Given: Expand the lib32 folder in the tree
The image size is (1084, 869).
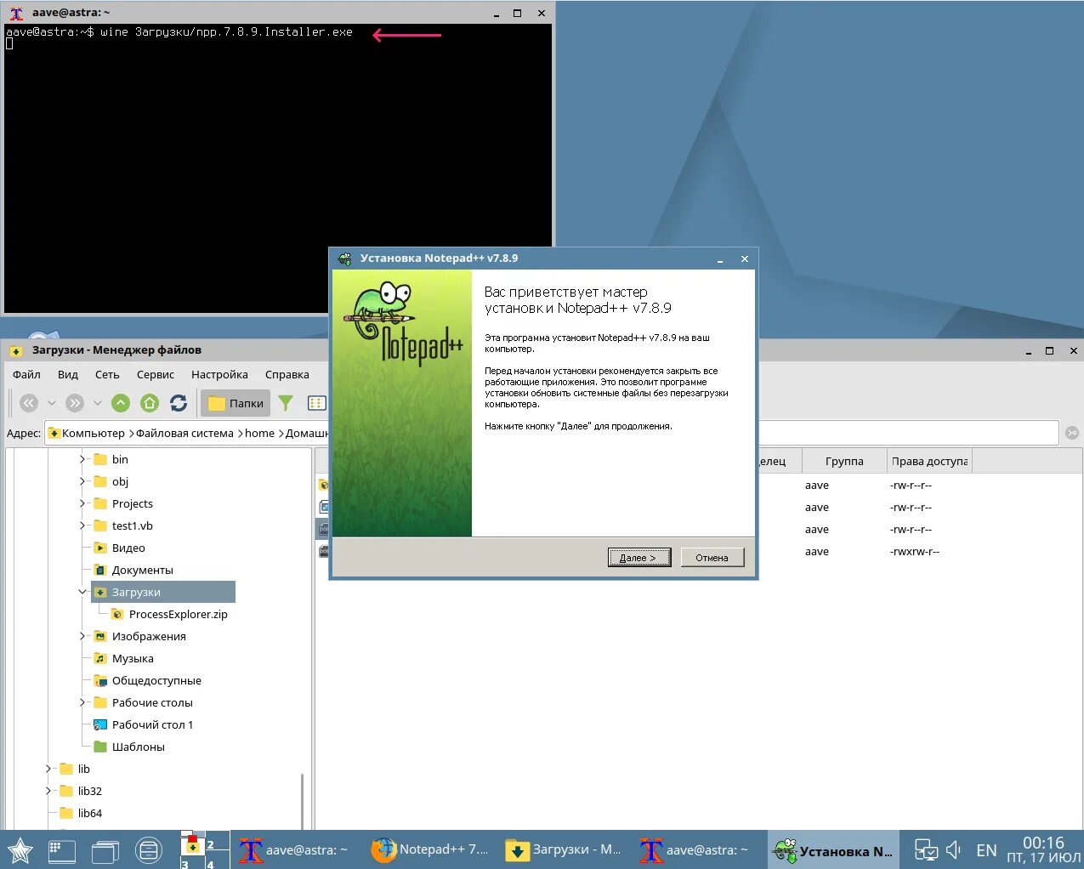Looking at the screenshot, I should (x=49, y=791).
